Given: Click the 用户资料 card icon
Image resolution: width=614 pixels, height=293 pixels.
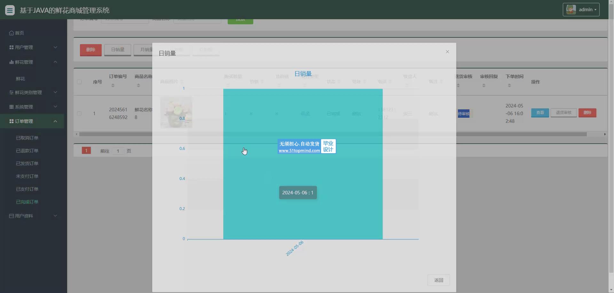Looking at the screenshot, I should point(12,216).
